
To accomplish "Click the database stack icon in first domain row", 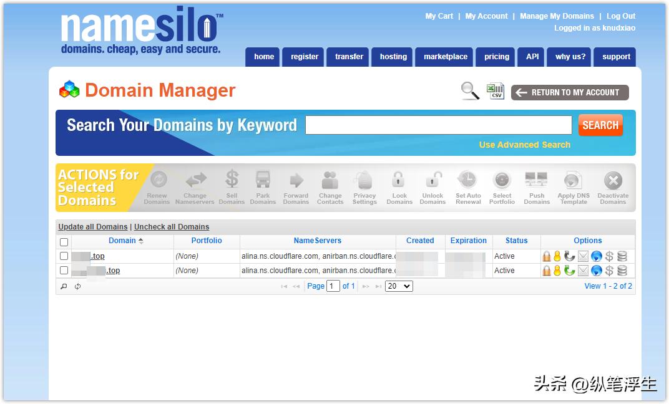I will pos(622,256).
